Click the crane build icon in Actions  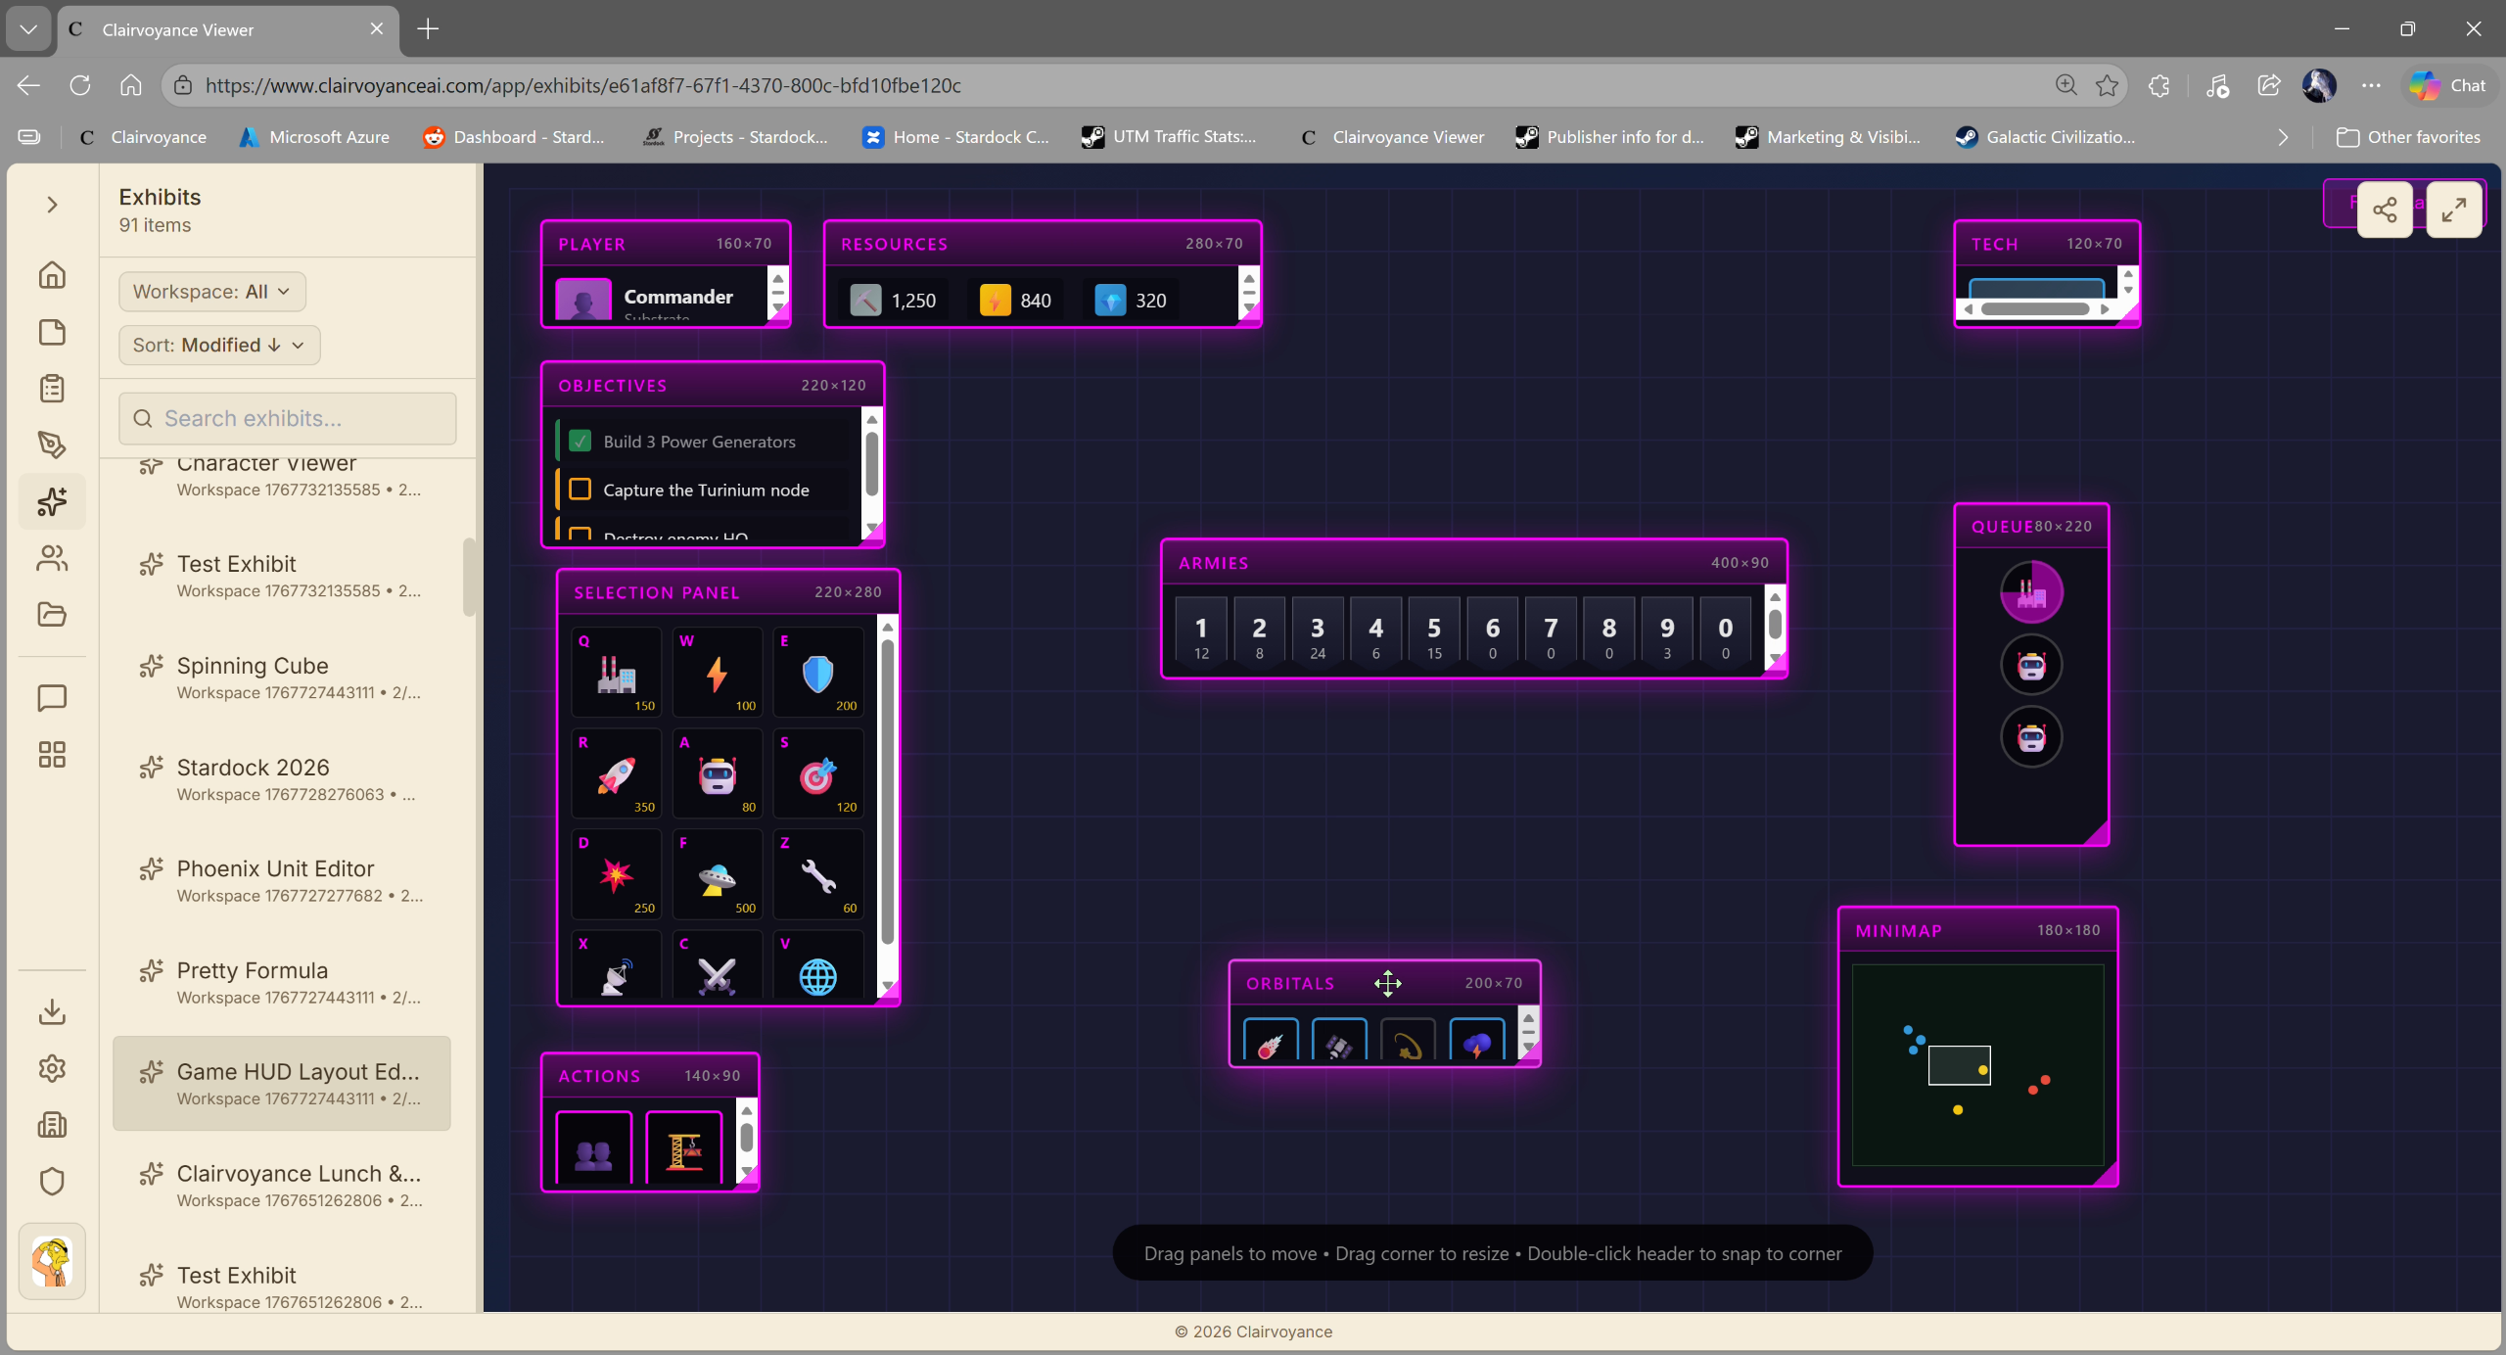684,1149
